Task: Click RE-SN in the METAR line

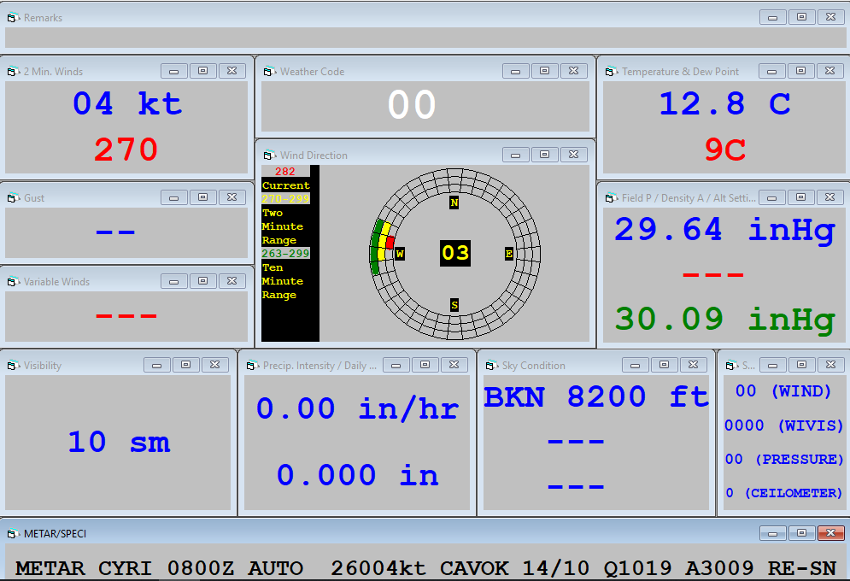Action: tap(802, 568)
